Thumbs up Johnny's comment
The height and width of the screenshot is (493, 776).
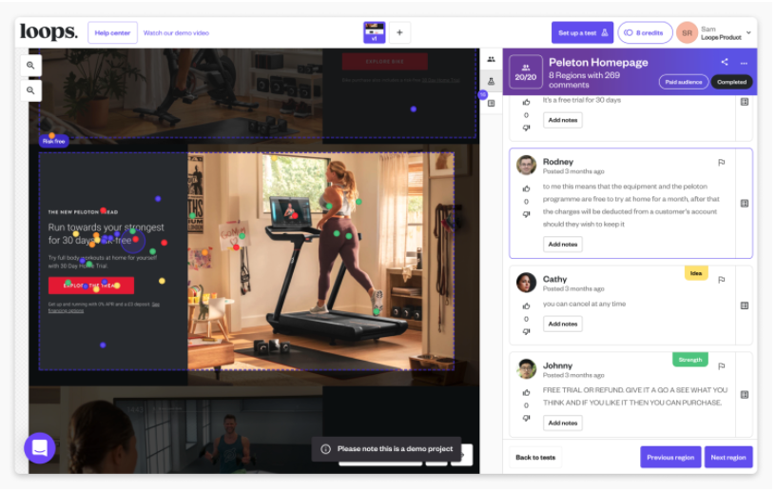click(x=526, y=392)
